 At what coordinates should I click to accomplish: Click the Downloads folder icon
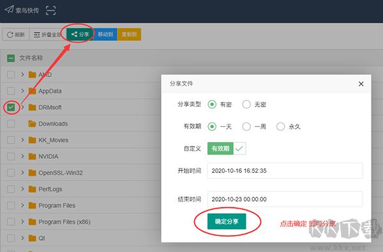click(x=33, y=124)
